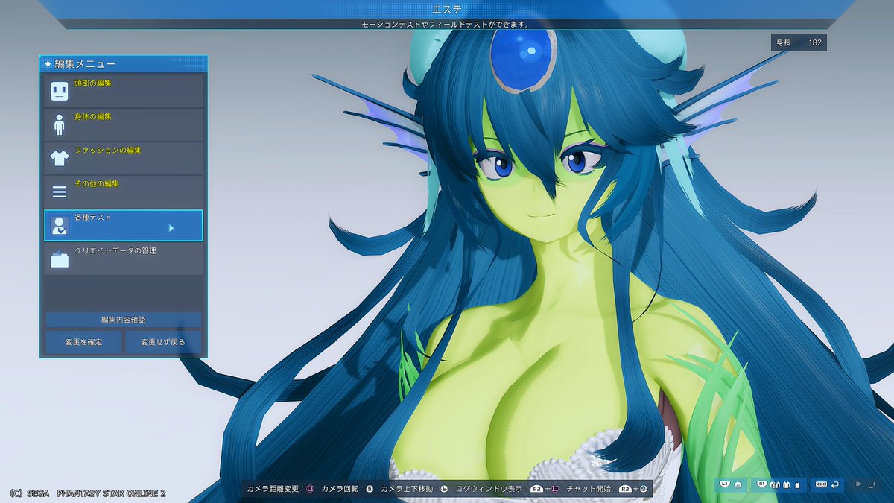The height and width of the screenshot is (503, 894).
Task: Click the カメラ距離変更 hint label
Action: point(273,489)
